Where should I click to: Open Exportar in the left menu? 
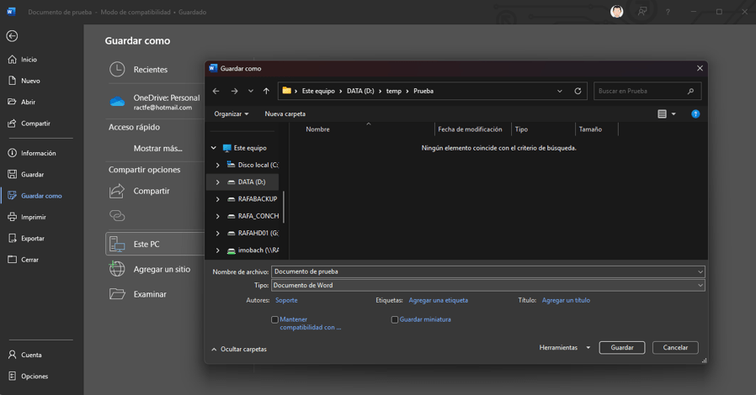coord(32,239)
